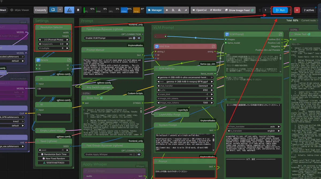Grab the drag handle dots before batch count
The image size is (321, 179).
259,10
